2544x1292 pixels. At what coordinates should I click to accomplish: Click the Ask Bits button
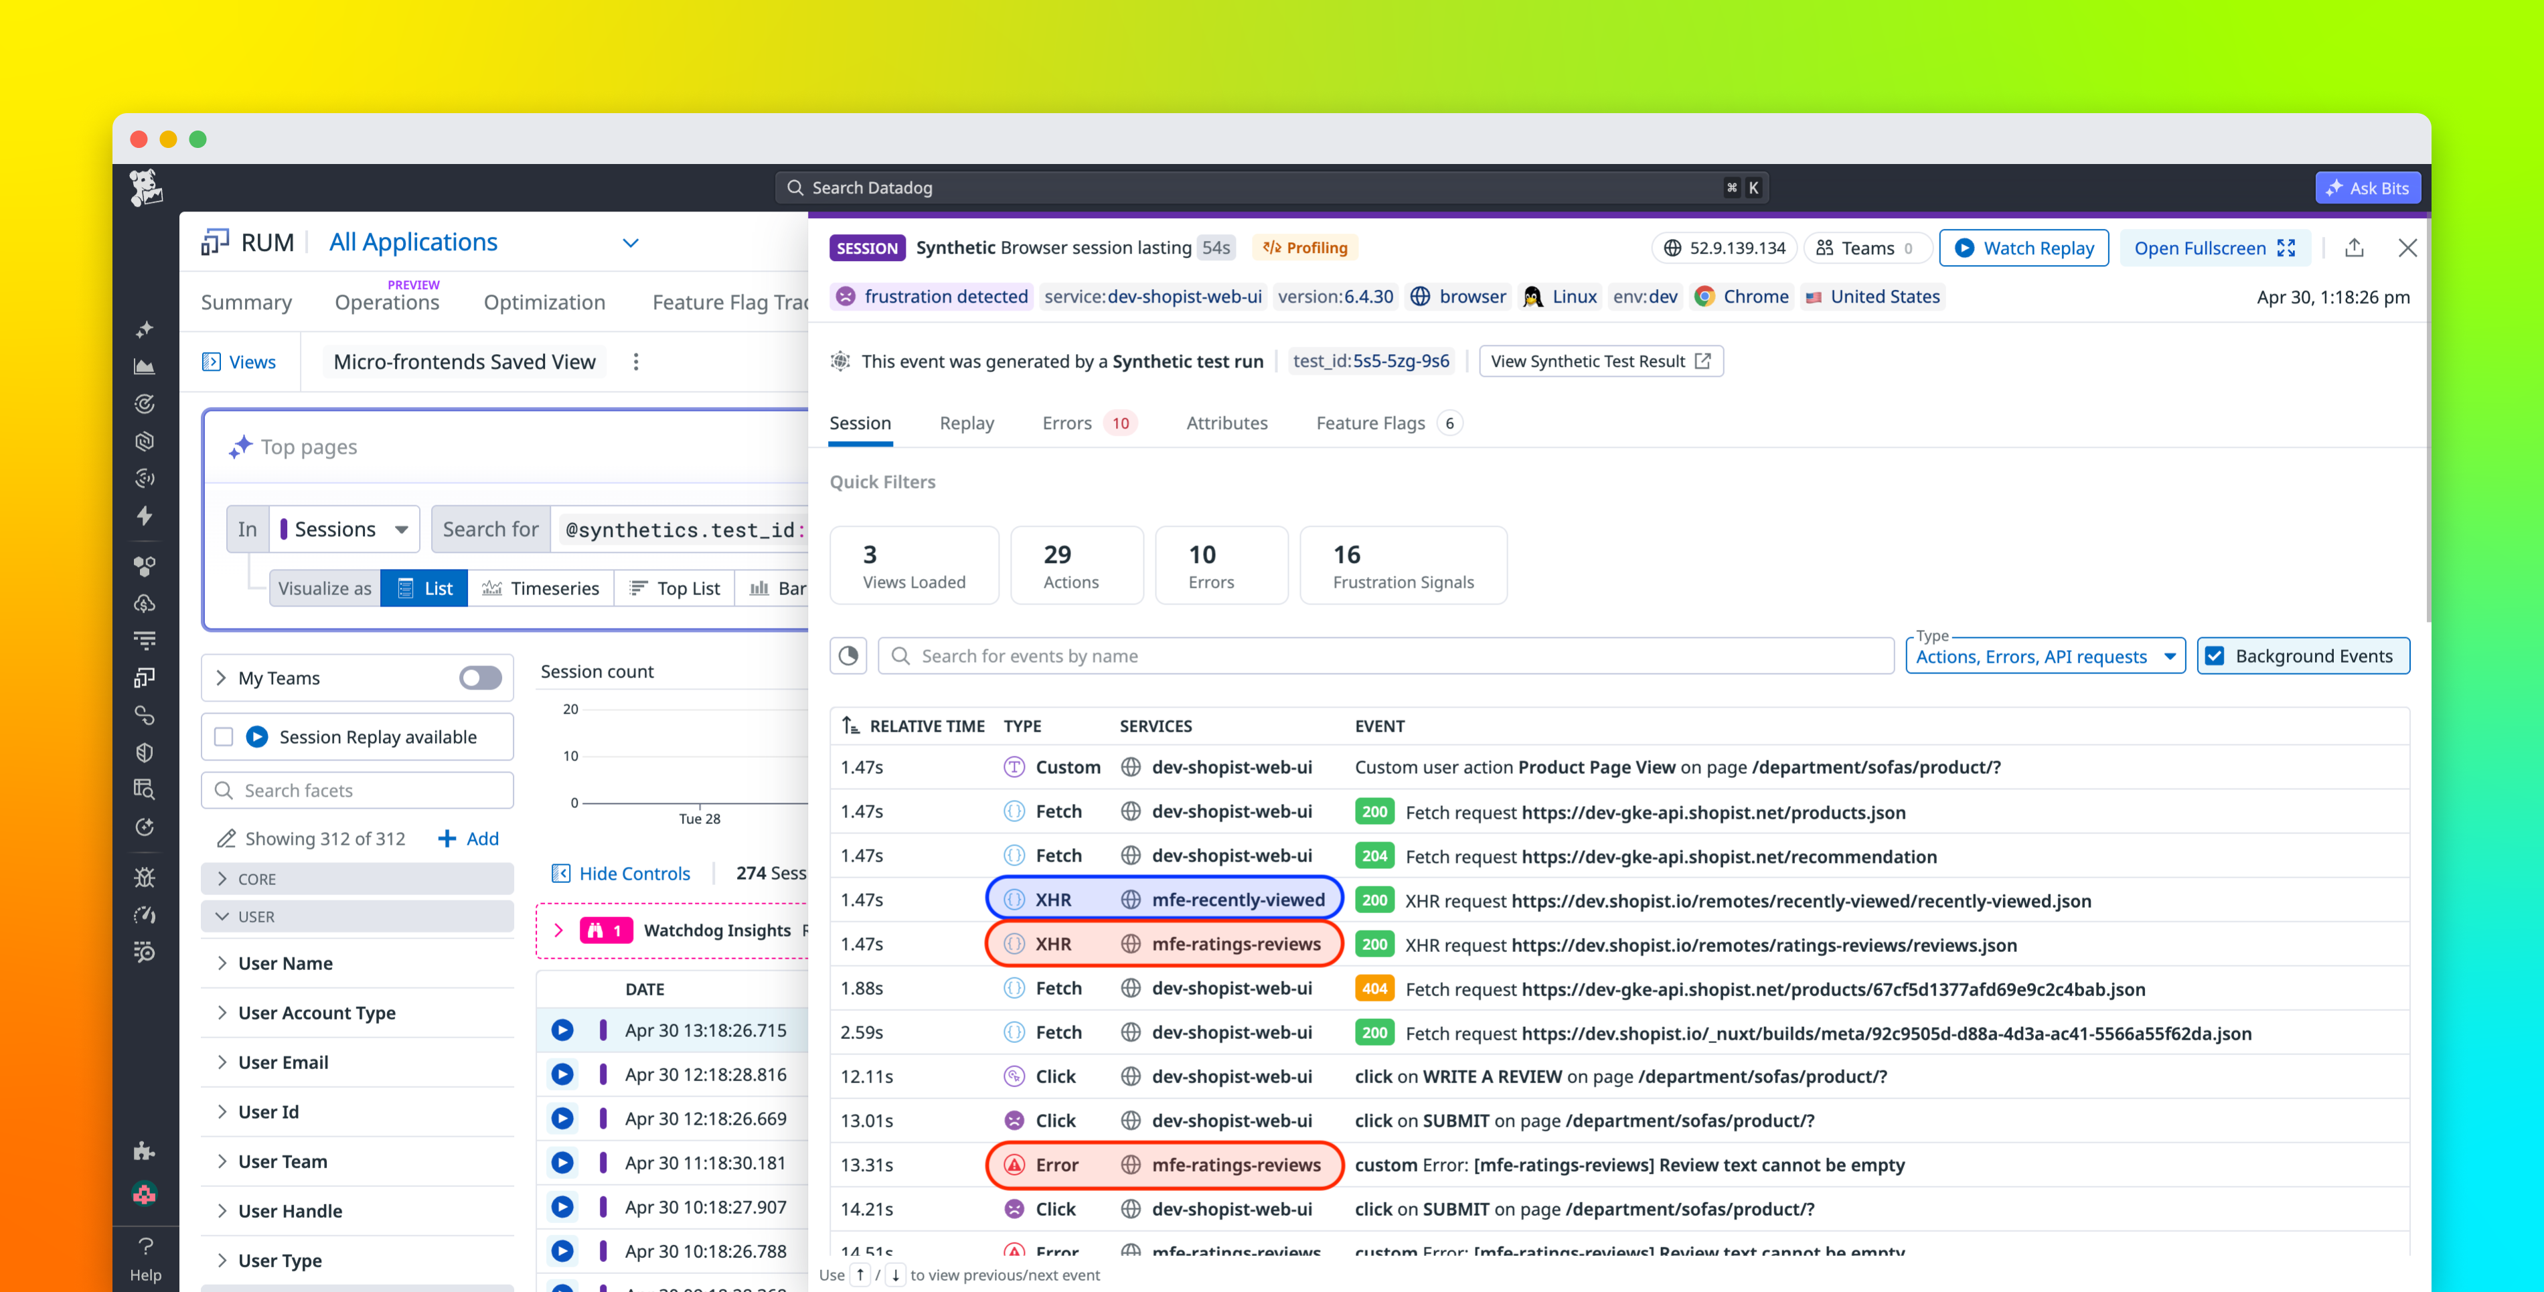(2367, 187)
